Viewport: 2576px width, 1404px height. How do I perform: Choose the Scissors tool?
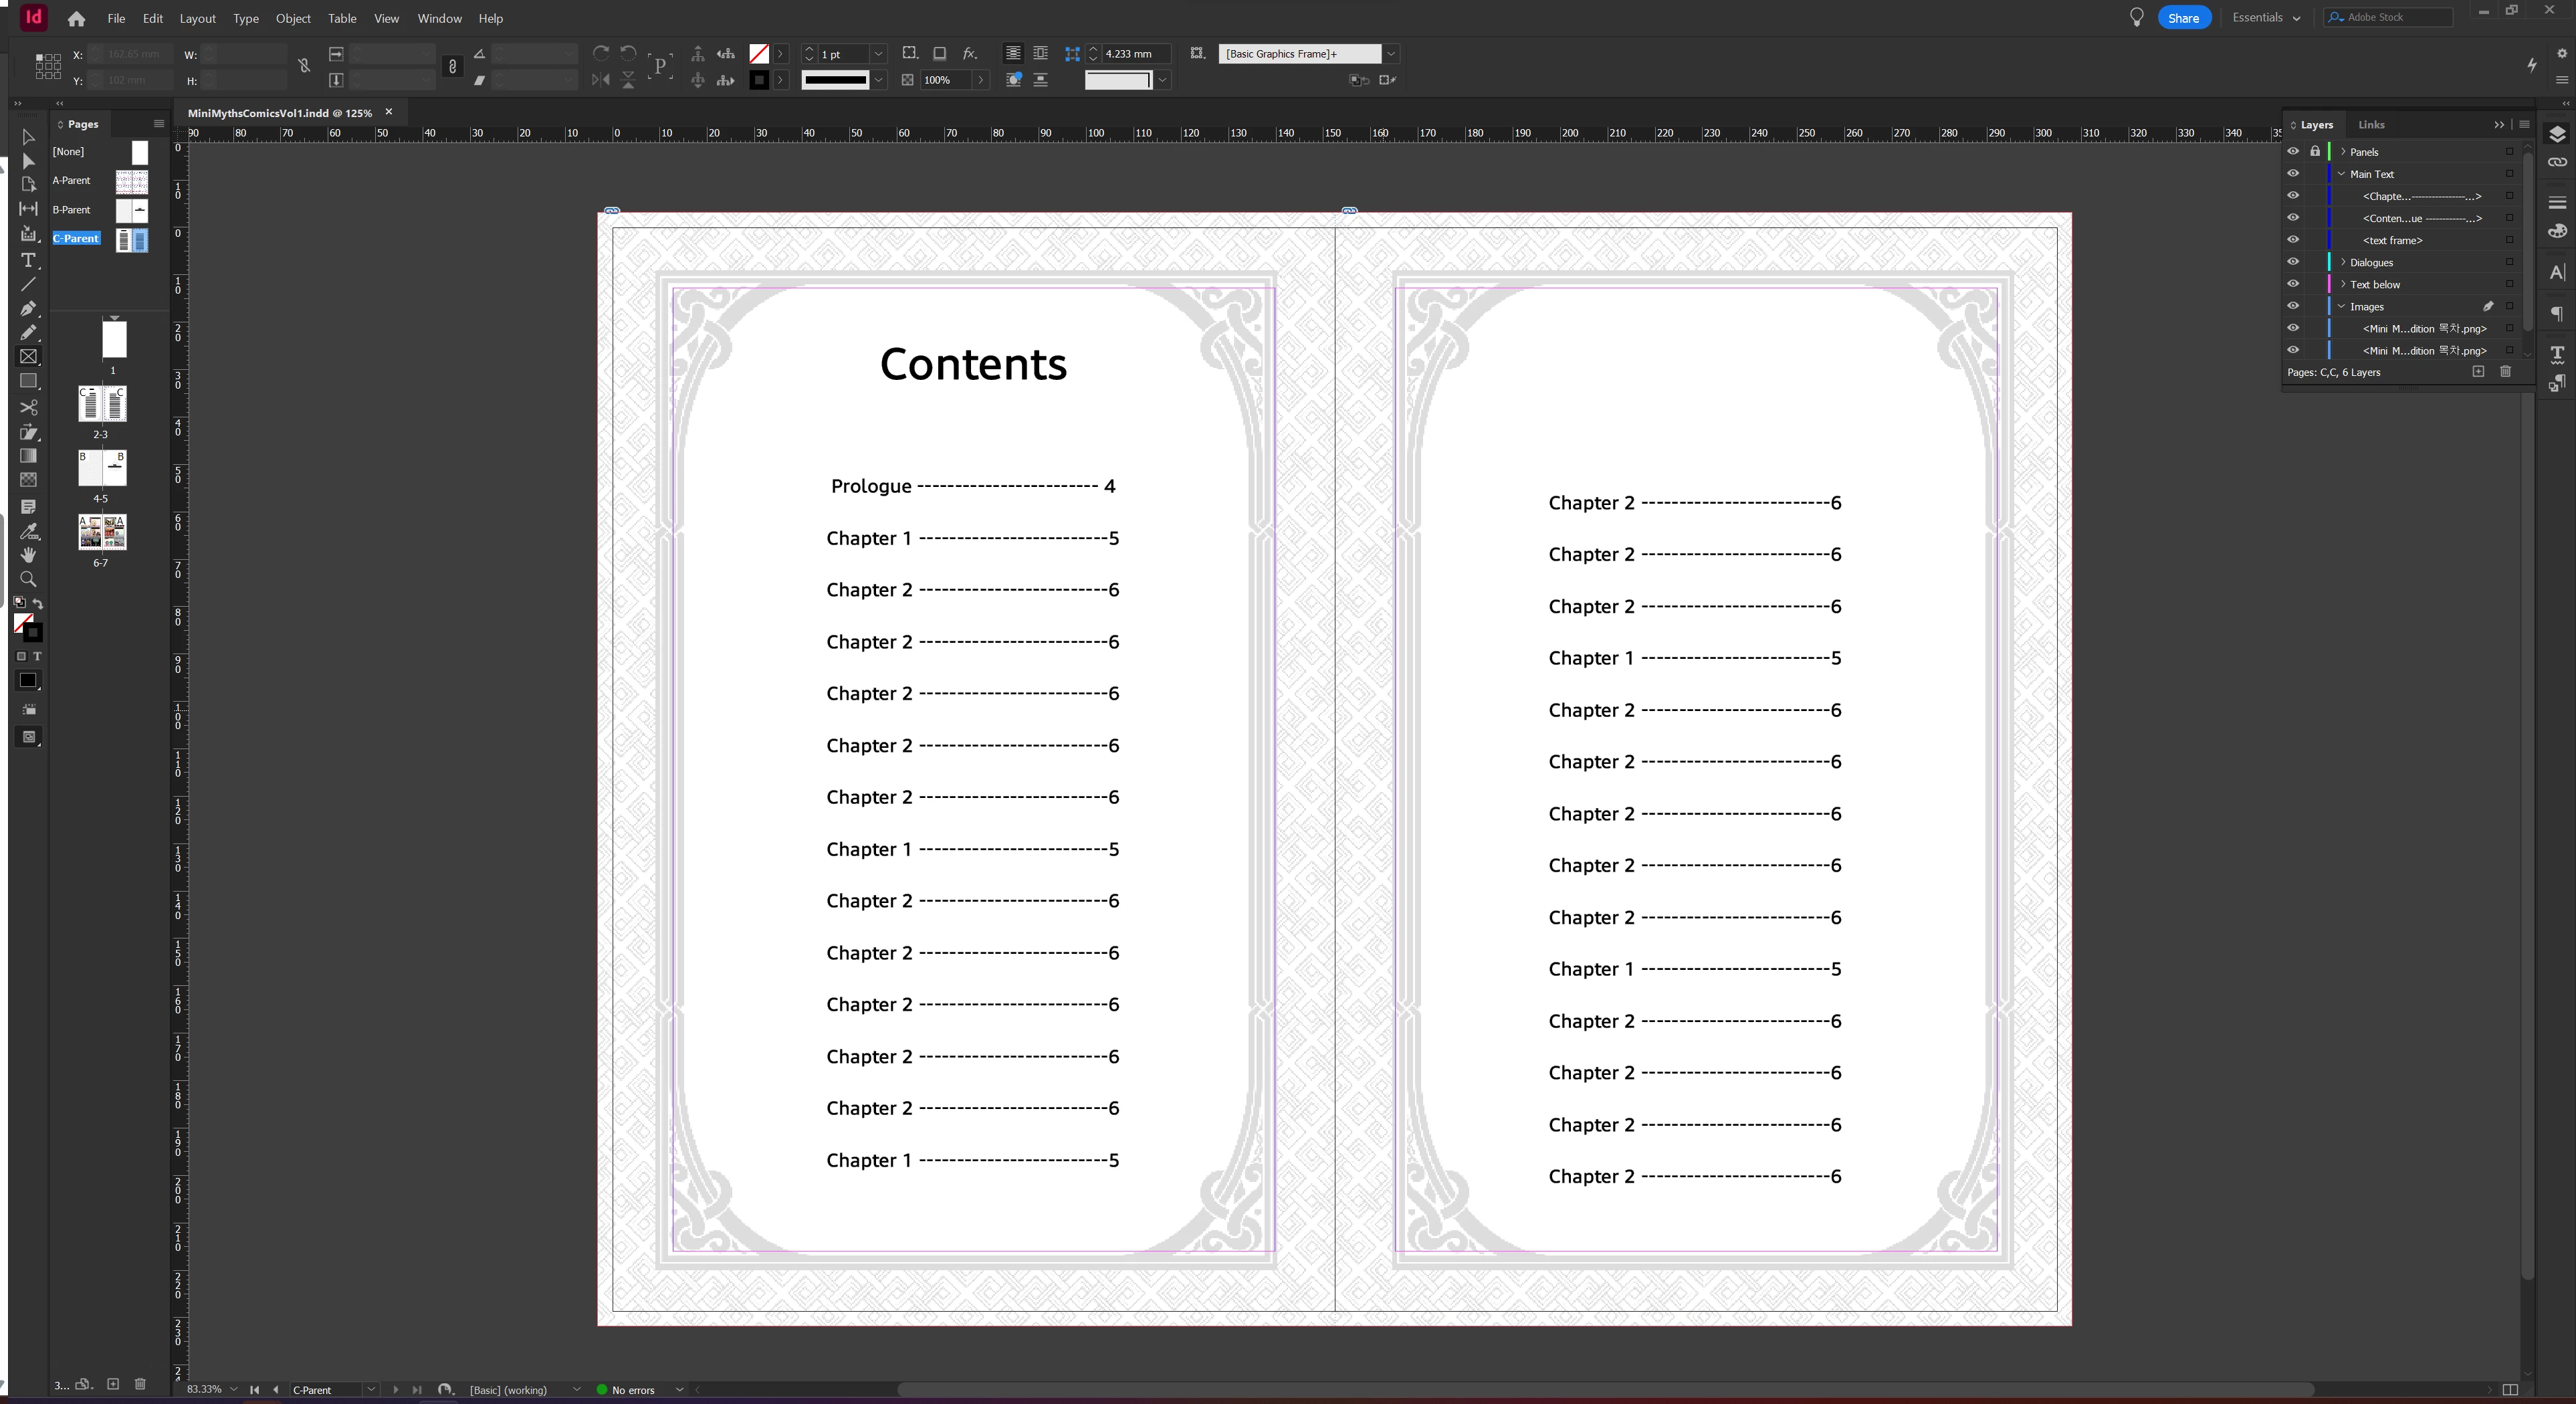(28, 407)
